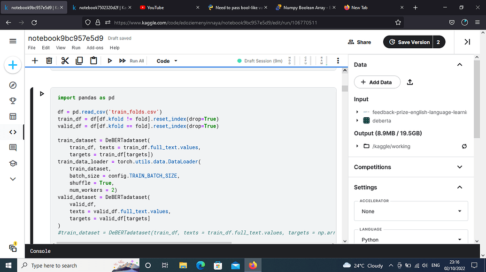Expand the deberta input dataset
The width and height of the screenshot is (486, 272).
coord(357,121)
